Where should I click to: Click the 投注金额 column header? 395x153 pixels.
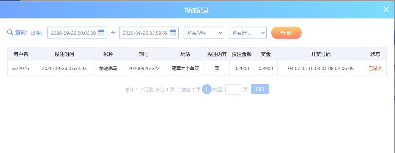[x=242, y=54]
